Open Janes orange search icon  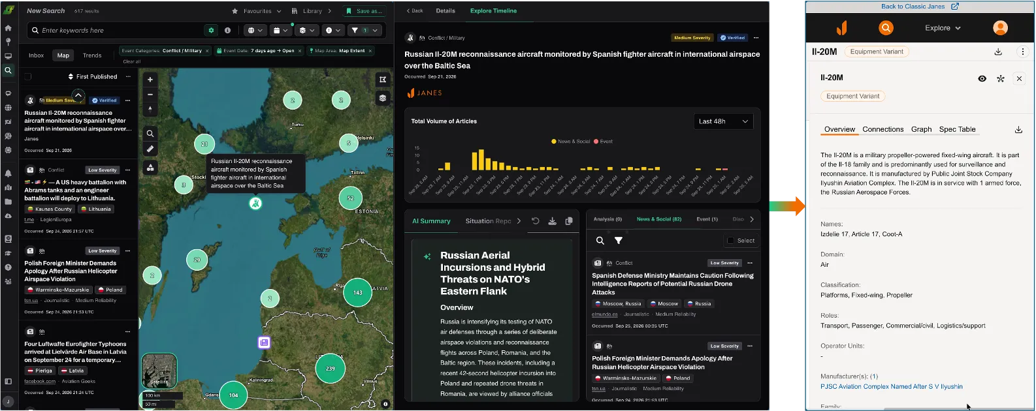pyautogui.click(x=886, y=27)
